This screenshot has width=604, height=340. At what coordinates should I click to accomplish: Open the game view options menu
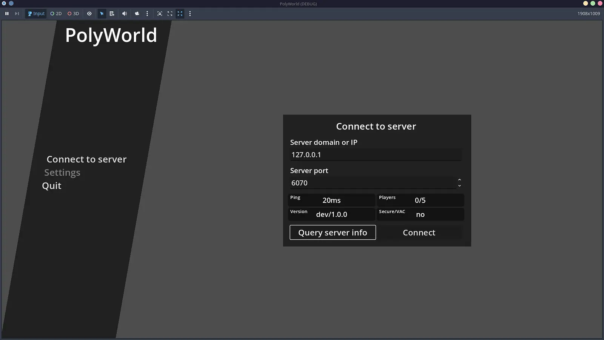[147, 13]
